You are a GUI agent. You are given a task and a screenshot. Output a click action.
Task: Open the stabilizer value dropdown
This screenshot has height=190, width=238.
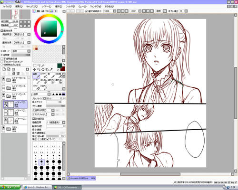click(x=186, y=11)
